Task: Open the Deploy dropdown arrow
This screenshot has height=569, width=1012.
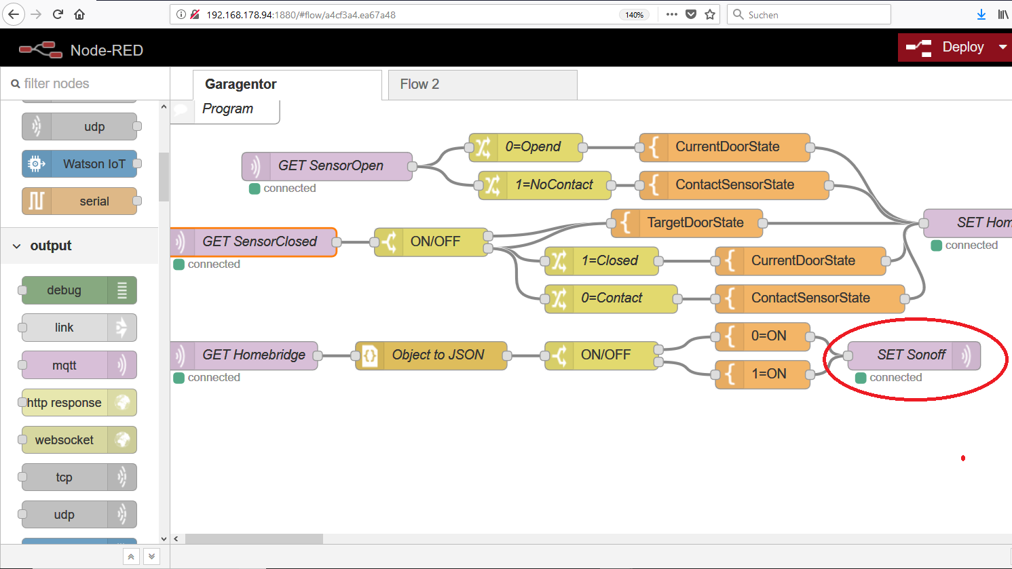Action: click(x=1002, y=47)
